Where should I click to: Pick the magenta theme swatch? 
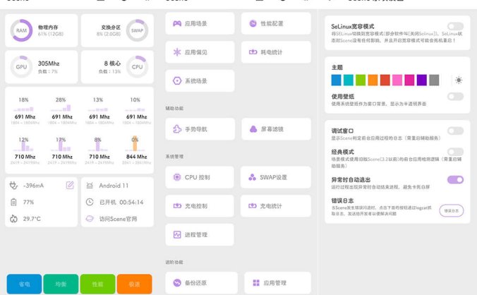(x=409, y=80)
